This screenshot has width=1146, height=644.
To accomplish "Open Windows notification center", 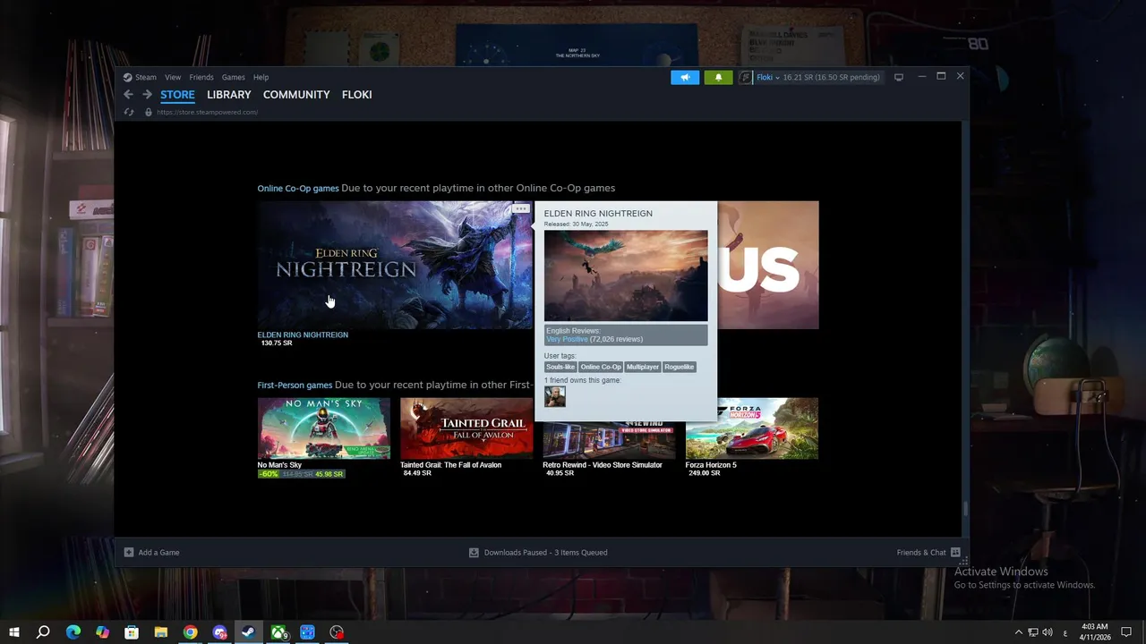I will pos(1126,632).
